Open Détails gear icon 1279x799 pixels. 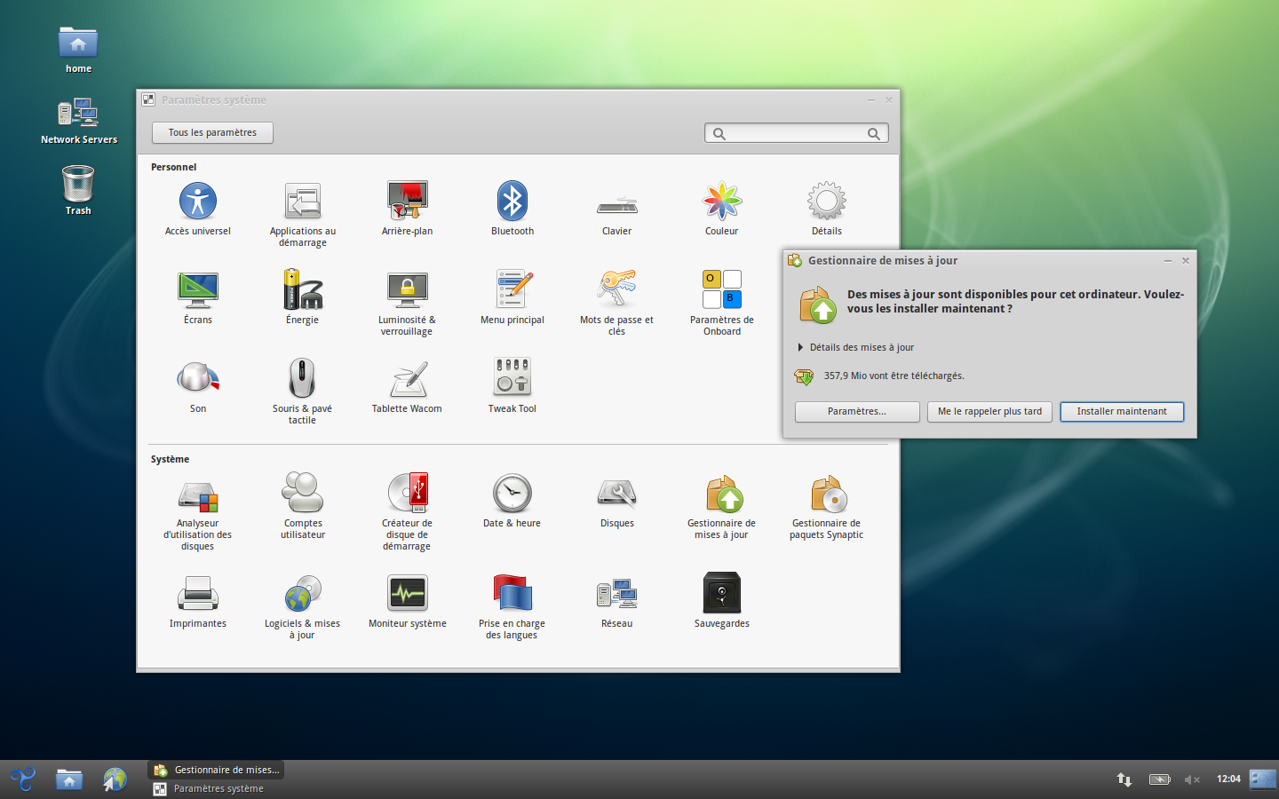[x=827, y=210]
